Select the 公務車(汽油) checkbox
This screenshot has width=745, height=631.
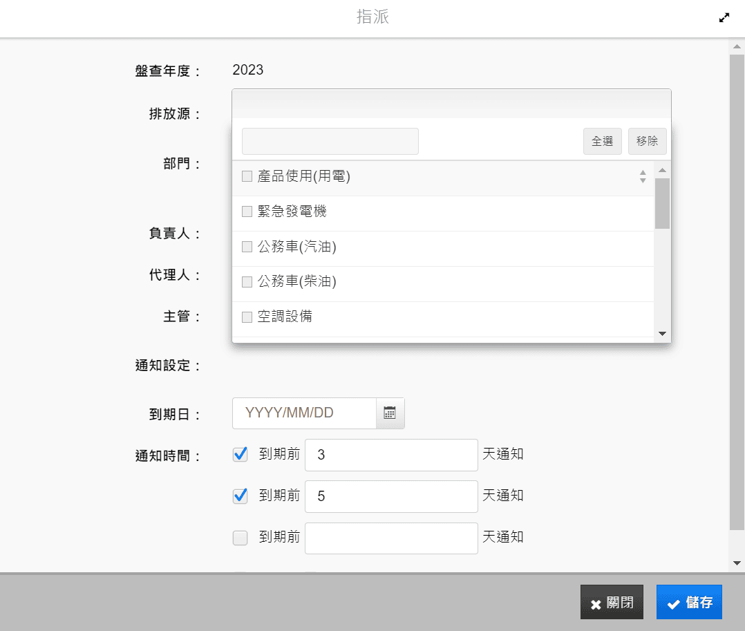tap(247, 247)
